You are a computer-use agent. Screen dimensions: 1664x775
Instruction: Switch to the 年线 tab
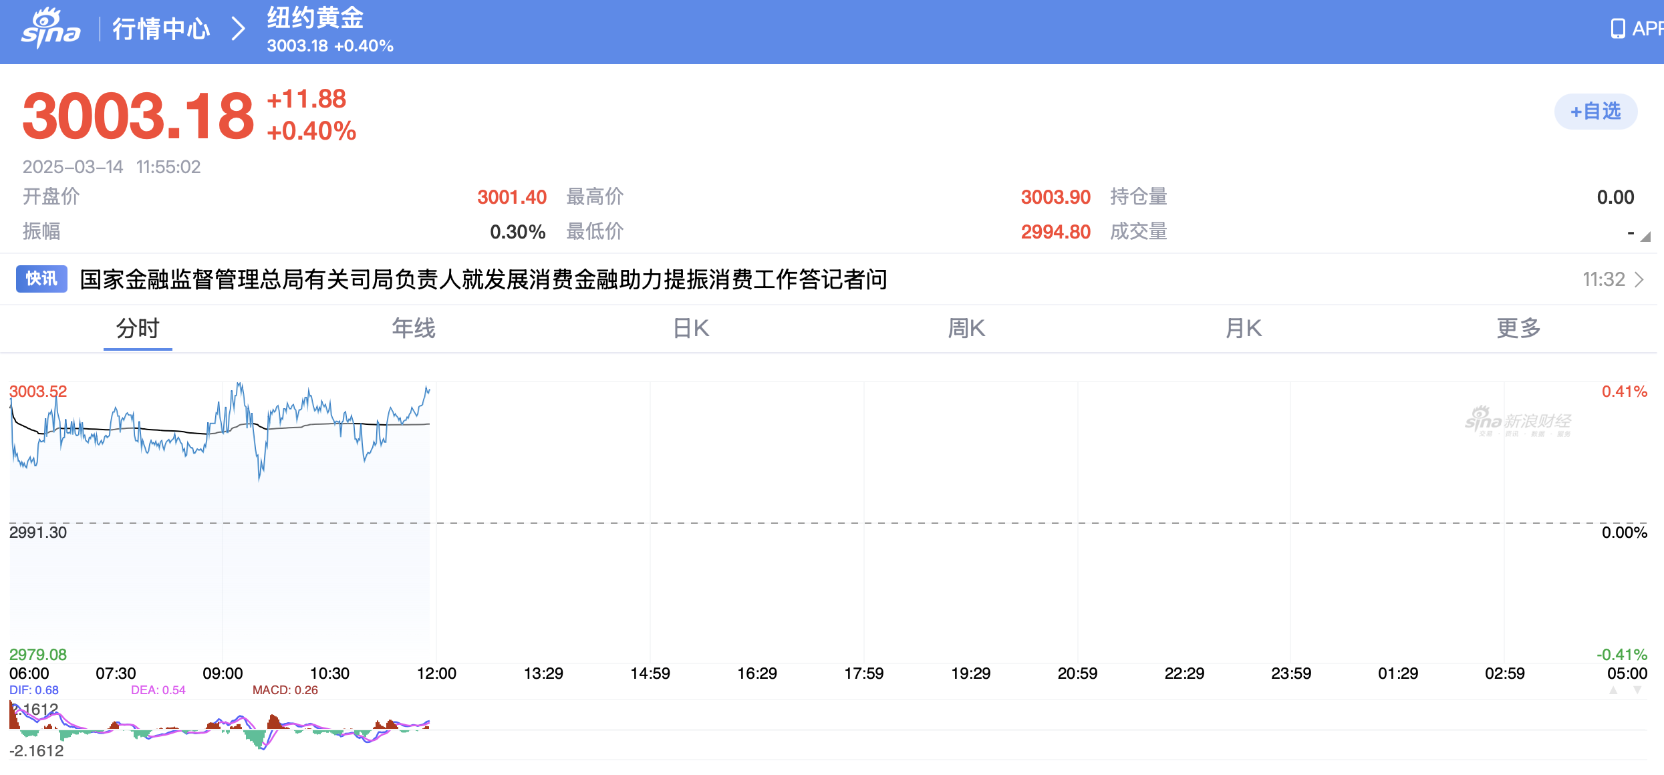pyautogui.click(x=414, y=328)
